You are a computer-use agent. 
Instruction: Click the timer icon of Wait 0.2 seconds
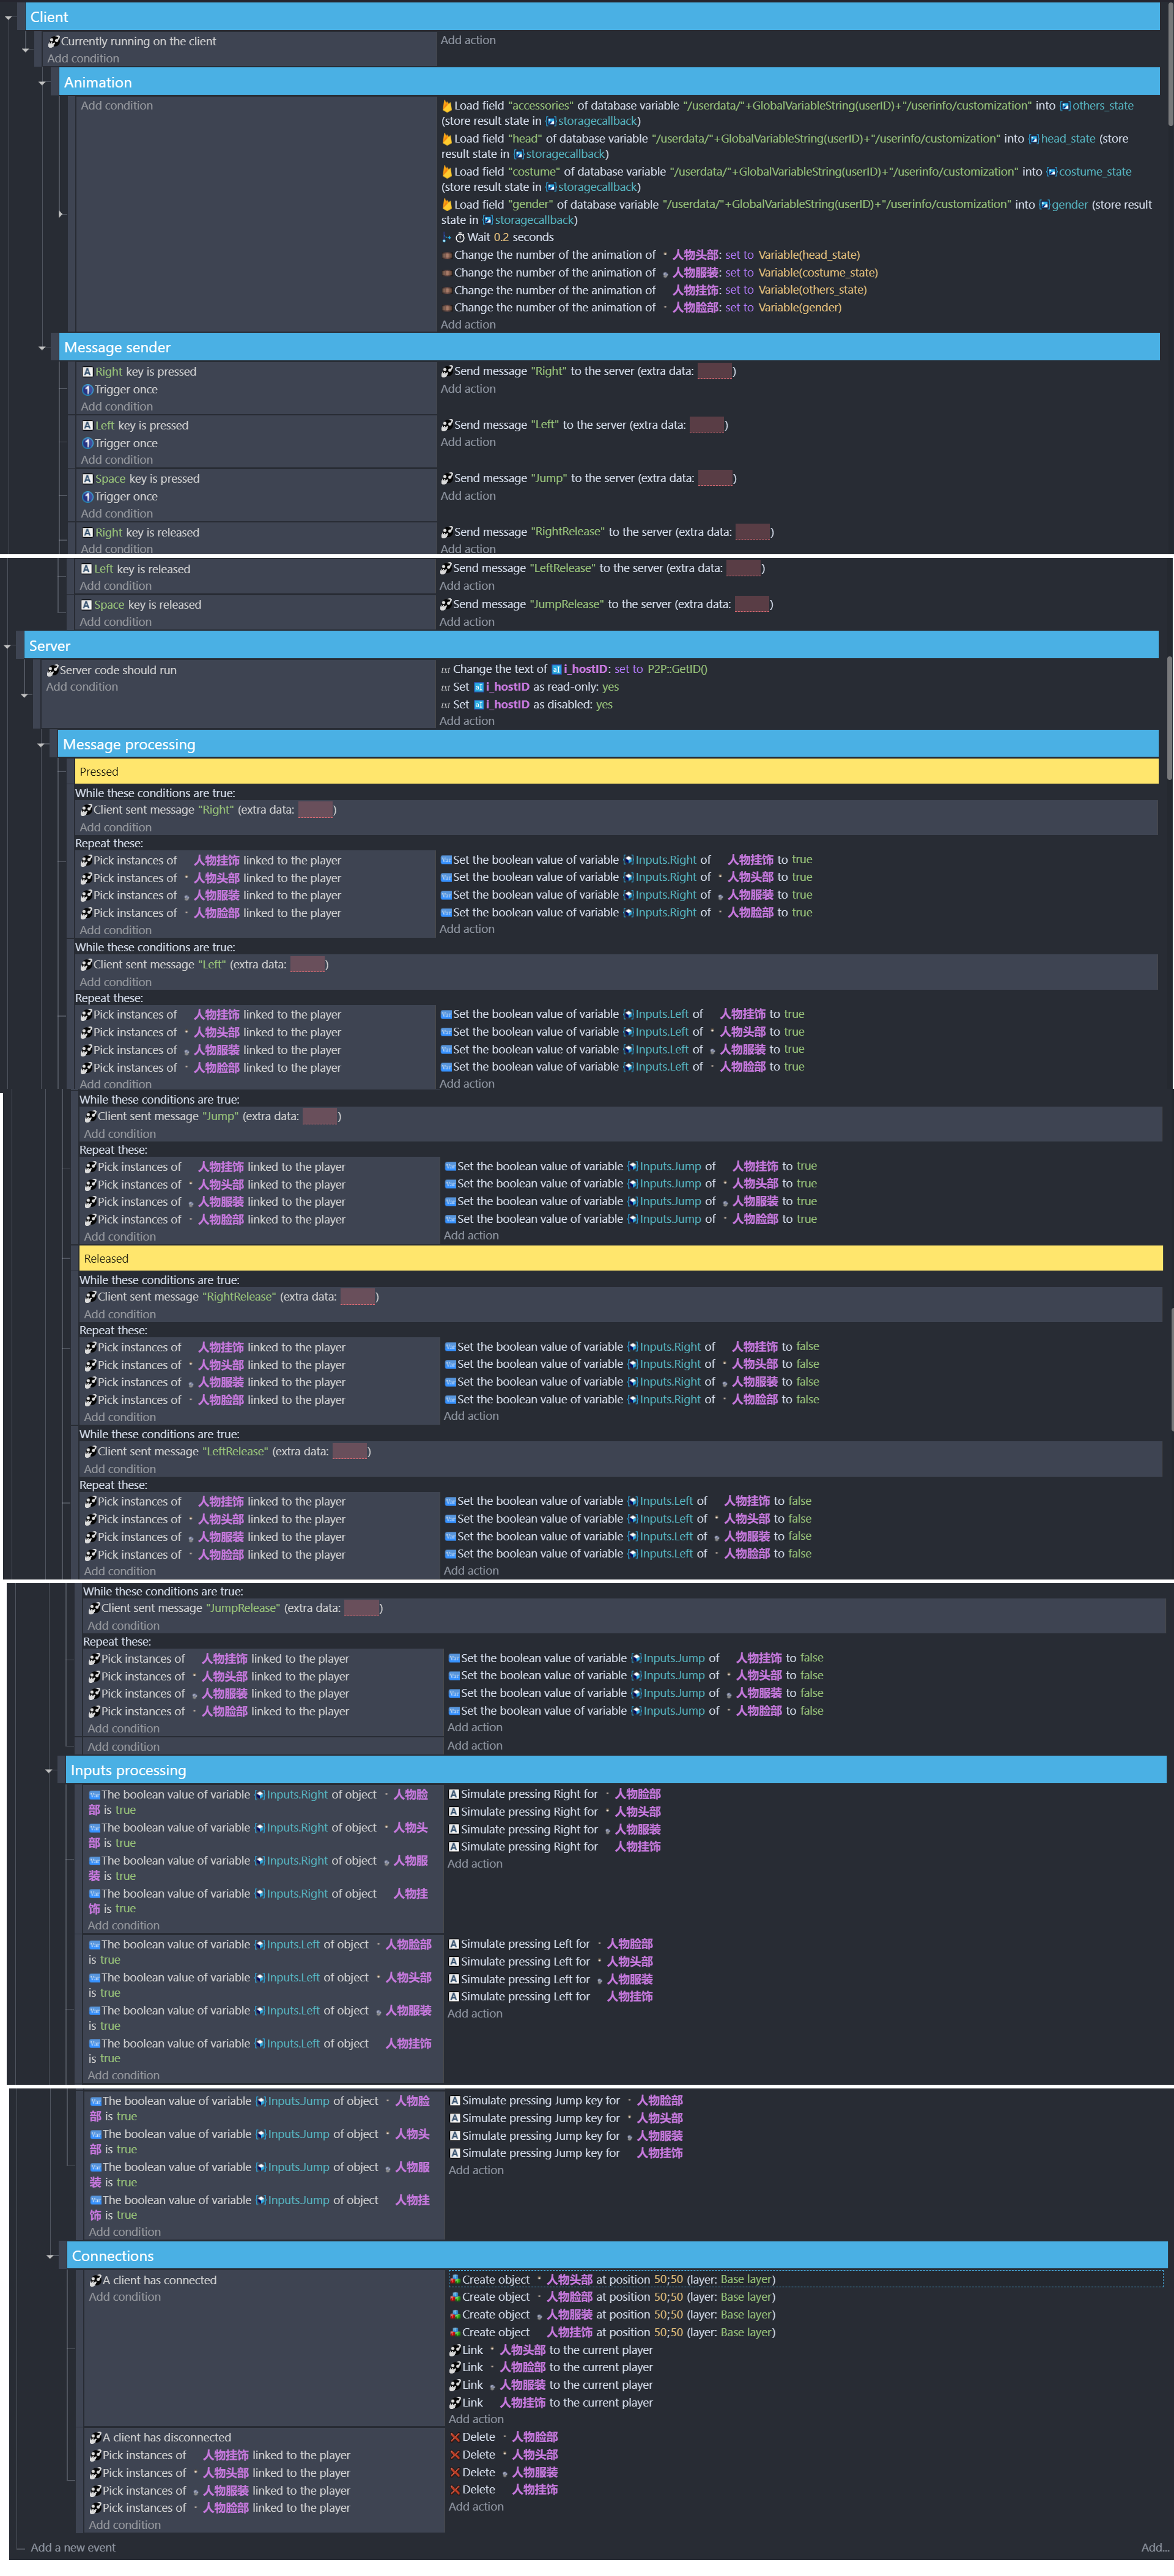click(460, 238)
